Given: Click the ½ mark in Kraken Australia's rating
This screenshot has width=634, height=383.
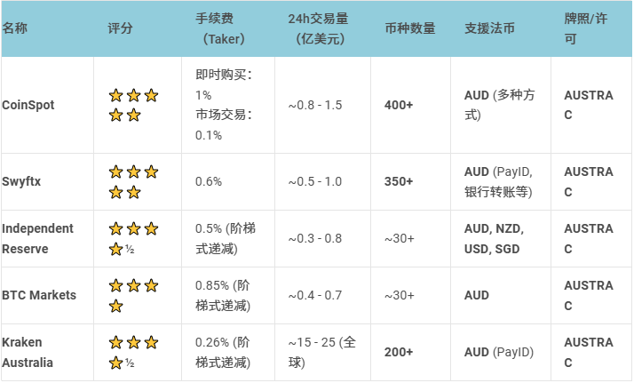Looking at the screenshot, I should pos(128,363).
